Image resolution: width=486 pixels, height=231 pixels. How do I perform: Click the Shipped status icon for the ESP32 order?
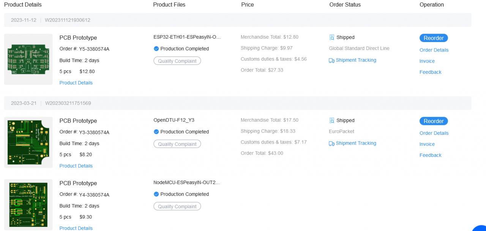click(332, 37)
